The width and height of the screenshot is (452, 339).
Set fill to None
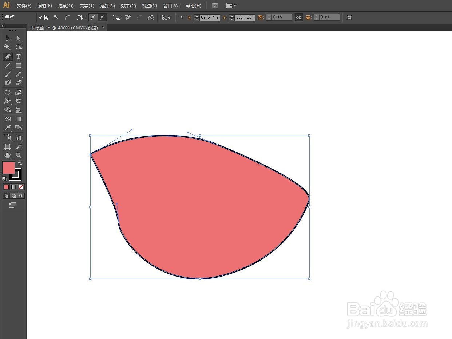pyautogui.click(x=21, y=187)
